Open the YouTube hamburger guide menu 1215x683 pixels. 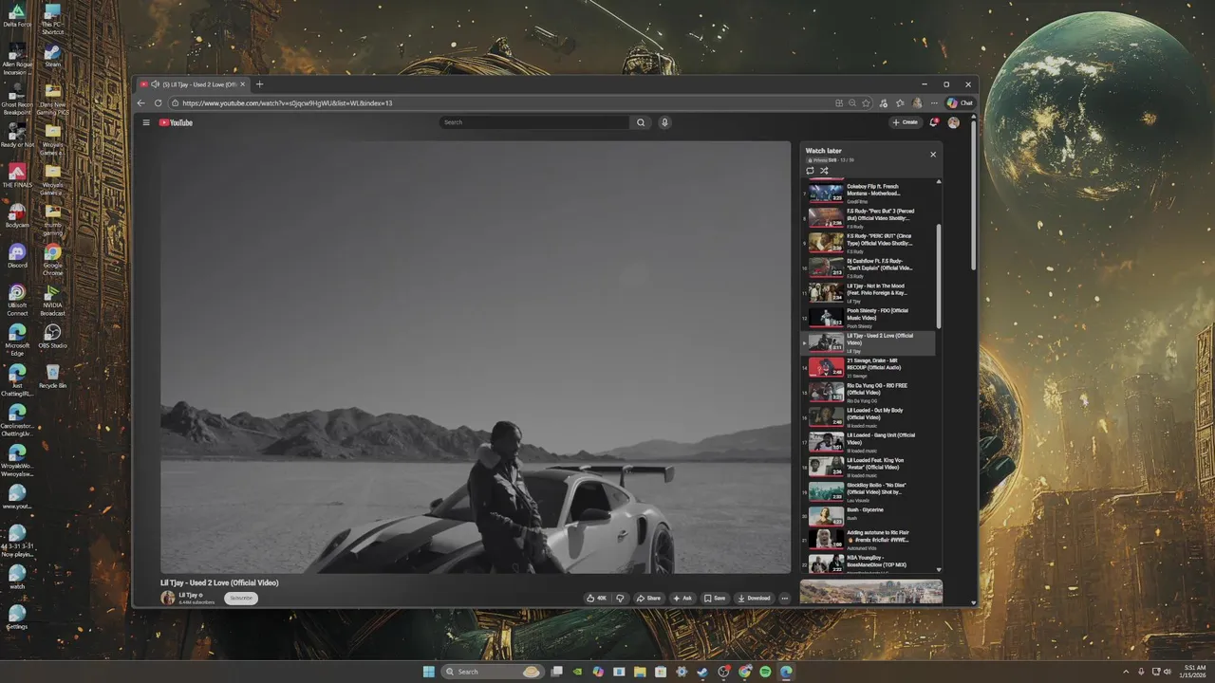click(146, 122)
